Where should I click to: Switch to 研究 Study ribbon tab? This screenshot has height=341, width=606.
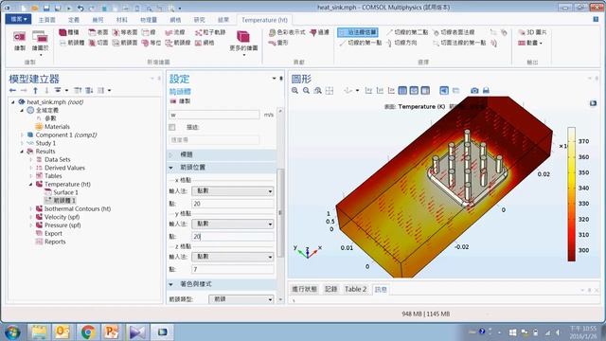click(x=199, y=20)
